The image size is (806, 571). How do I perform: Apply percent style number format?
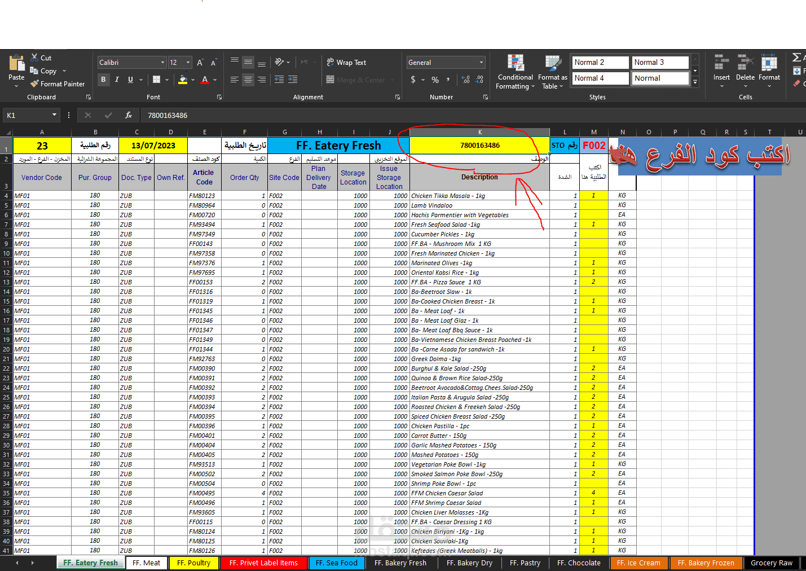tap(435, 80)
